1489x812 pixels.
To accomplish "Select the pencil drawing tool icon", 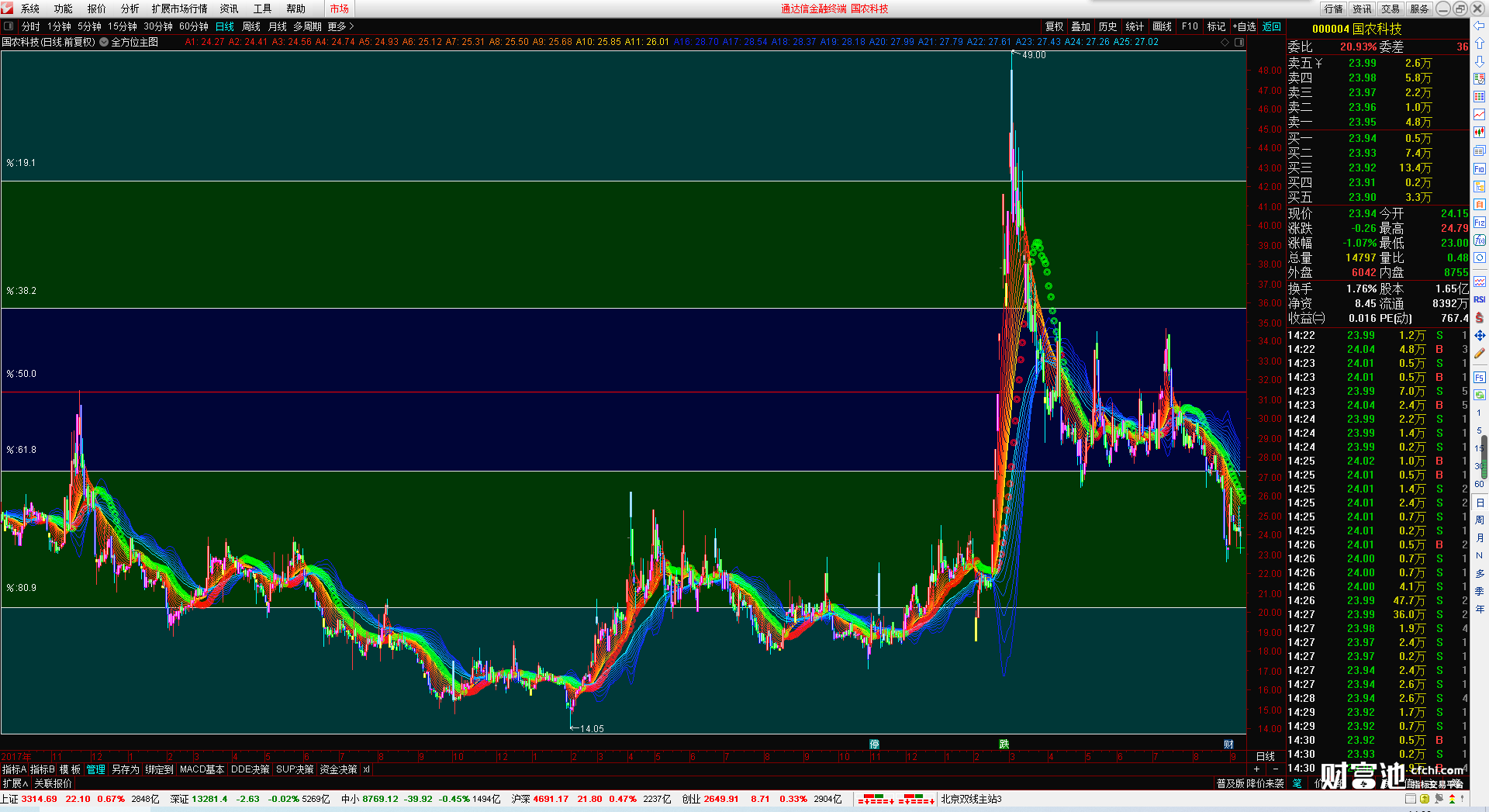I will [1480, 353].
